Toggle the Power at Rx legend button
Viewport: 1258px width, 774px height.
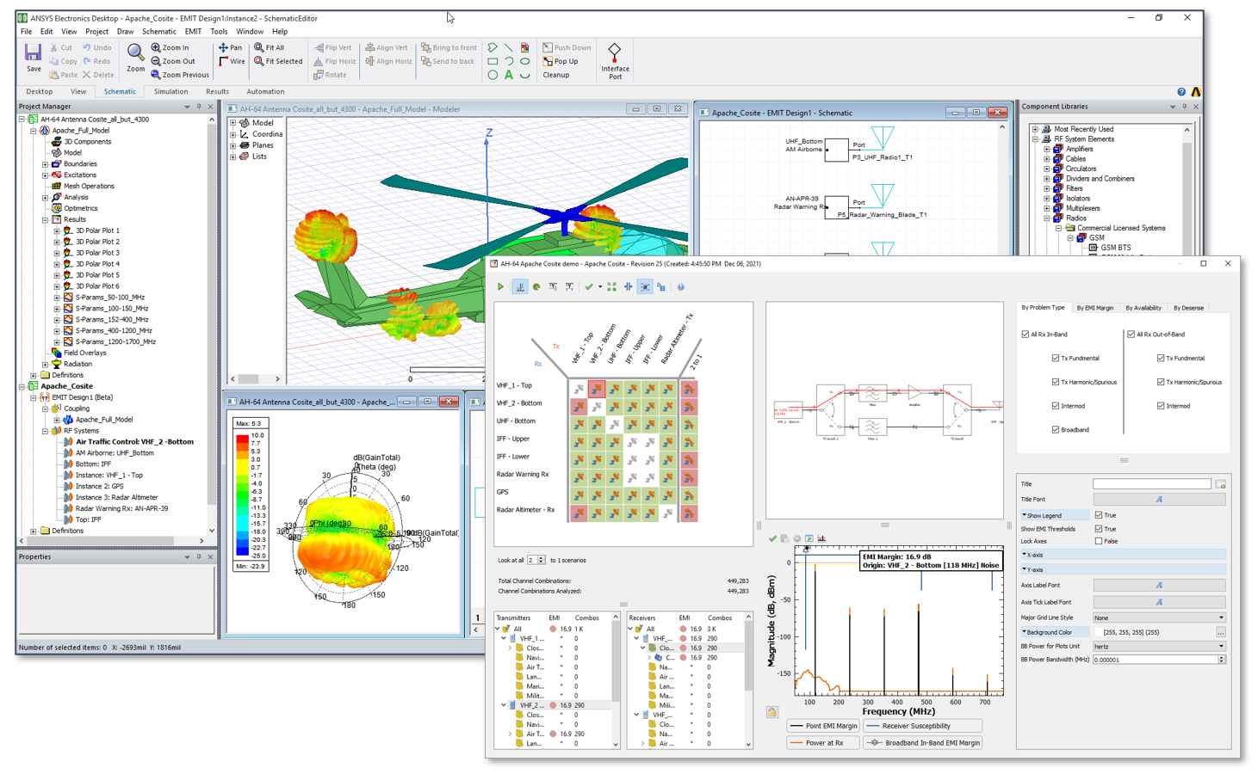[823, 743]
